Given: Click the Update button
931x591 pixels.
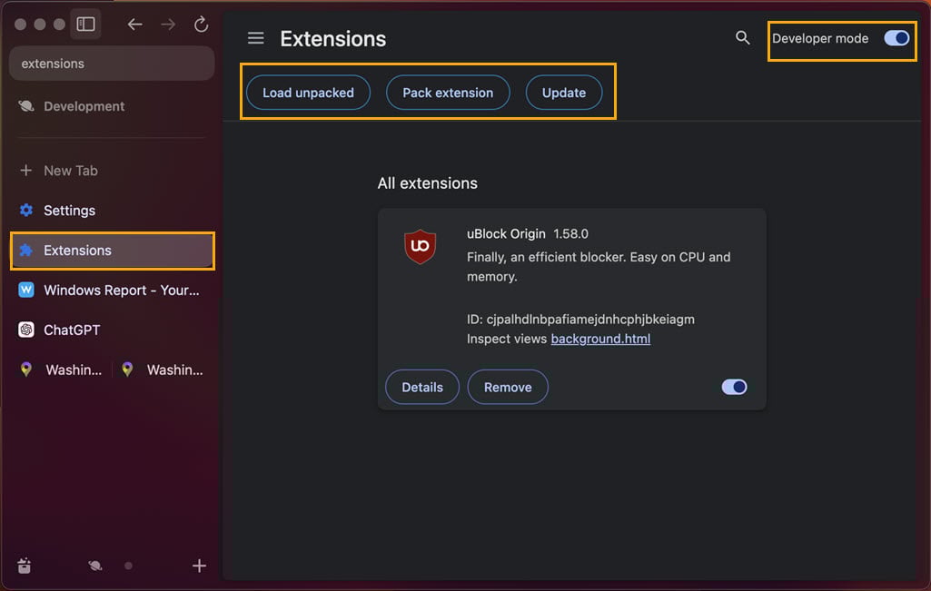Looking at the screenshot, I should click(563, 93).
